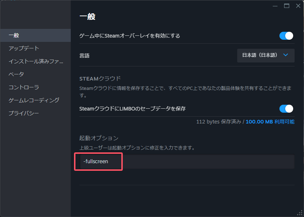Turn off LIMBO Steam Cloud save toggle
The width and height of the screenshot is (304, 217).
286,109
